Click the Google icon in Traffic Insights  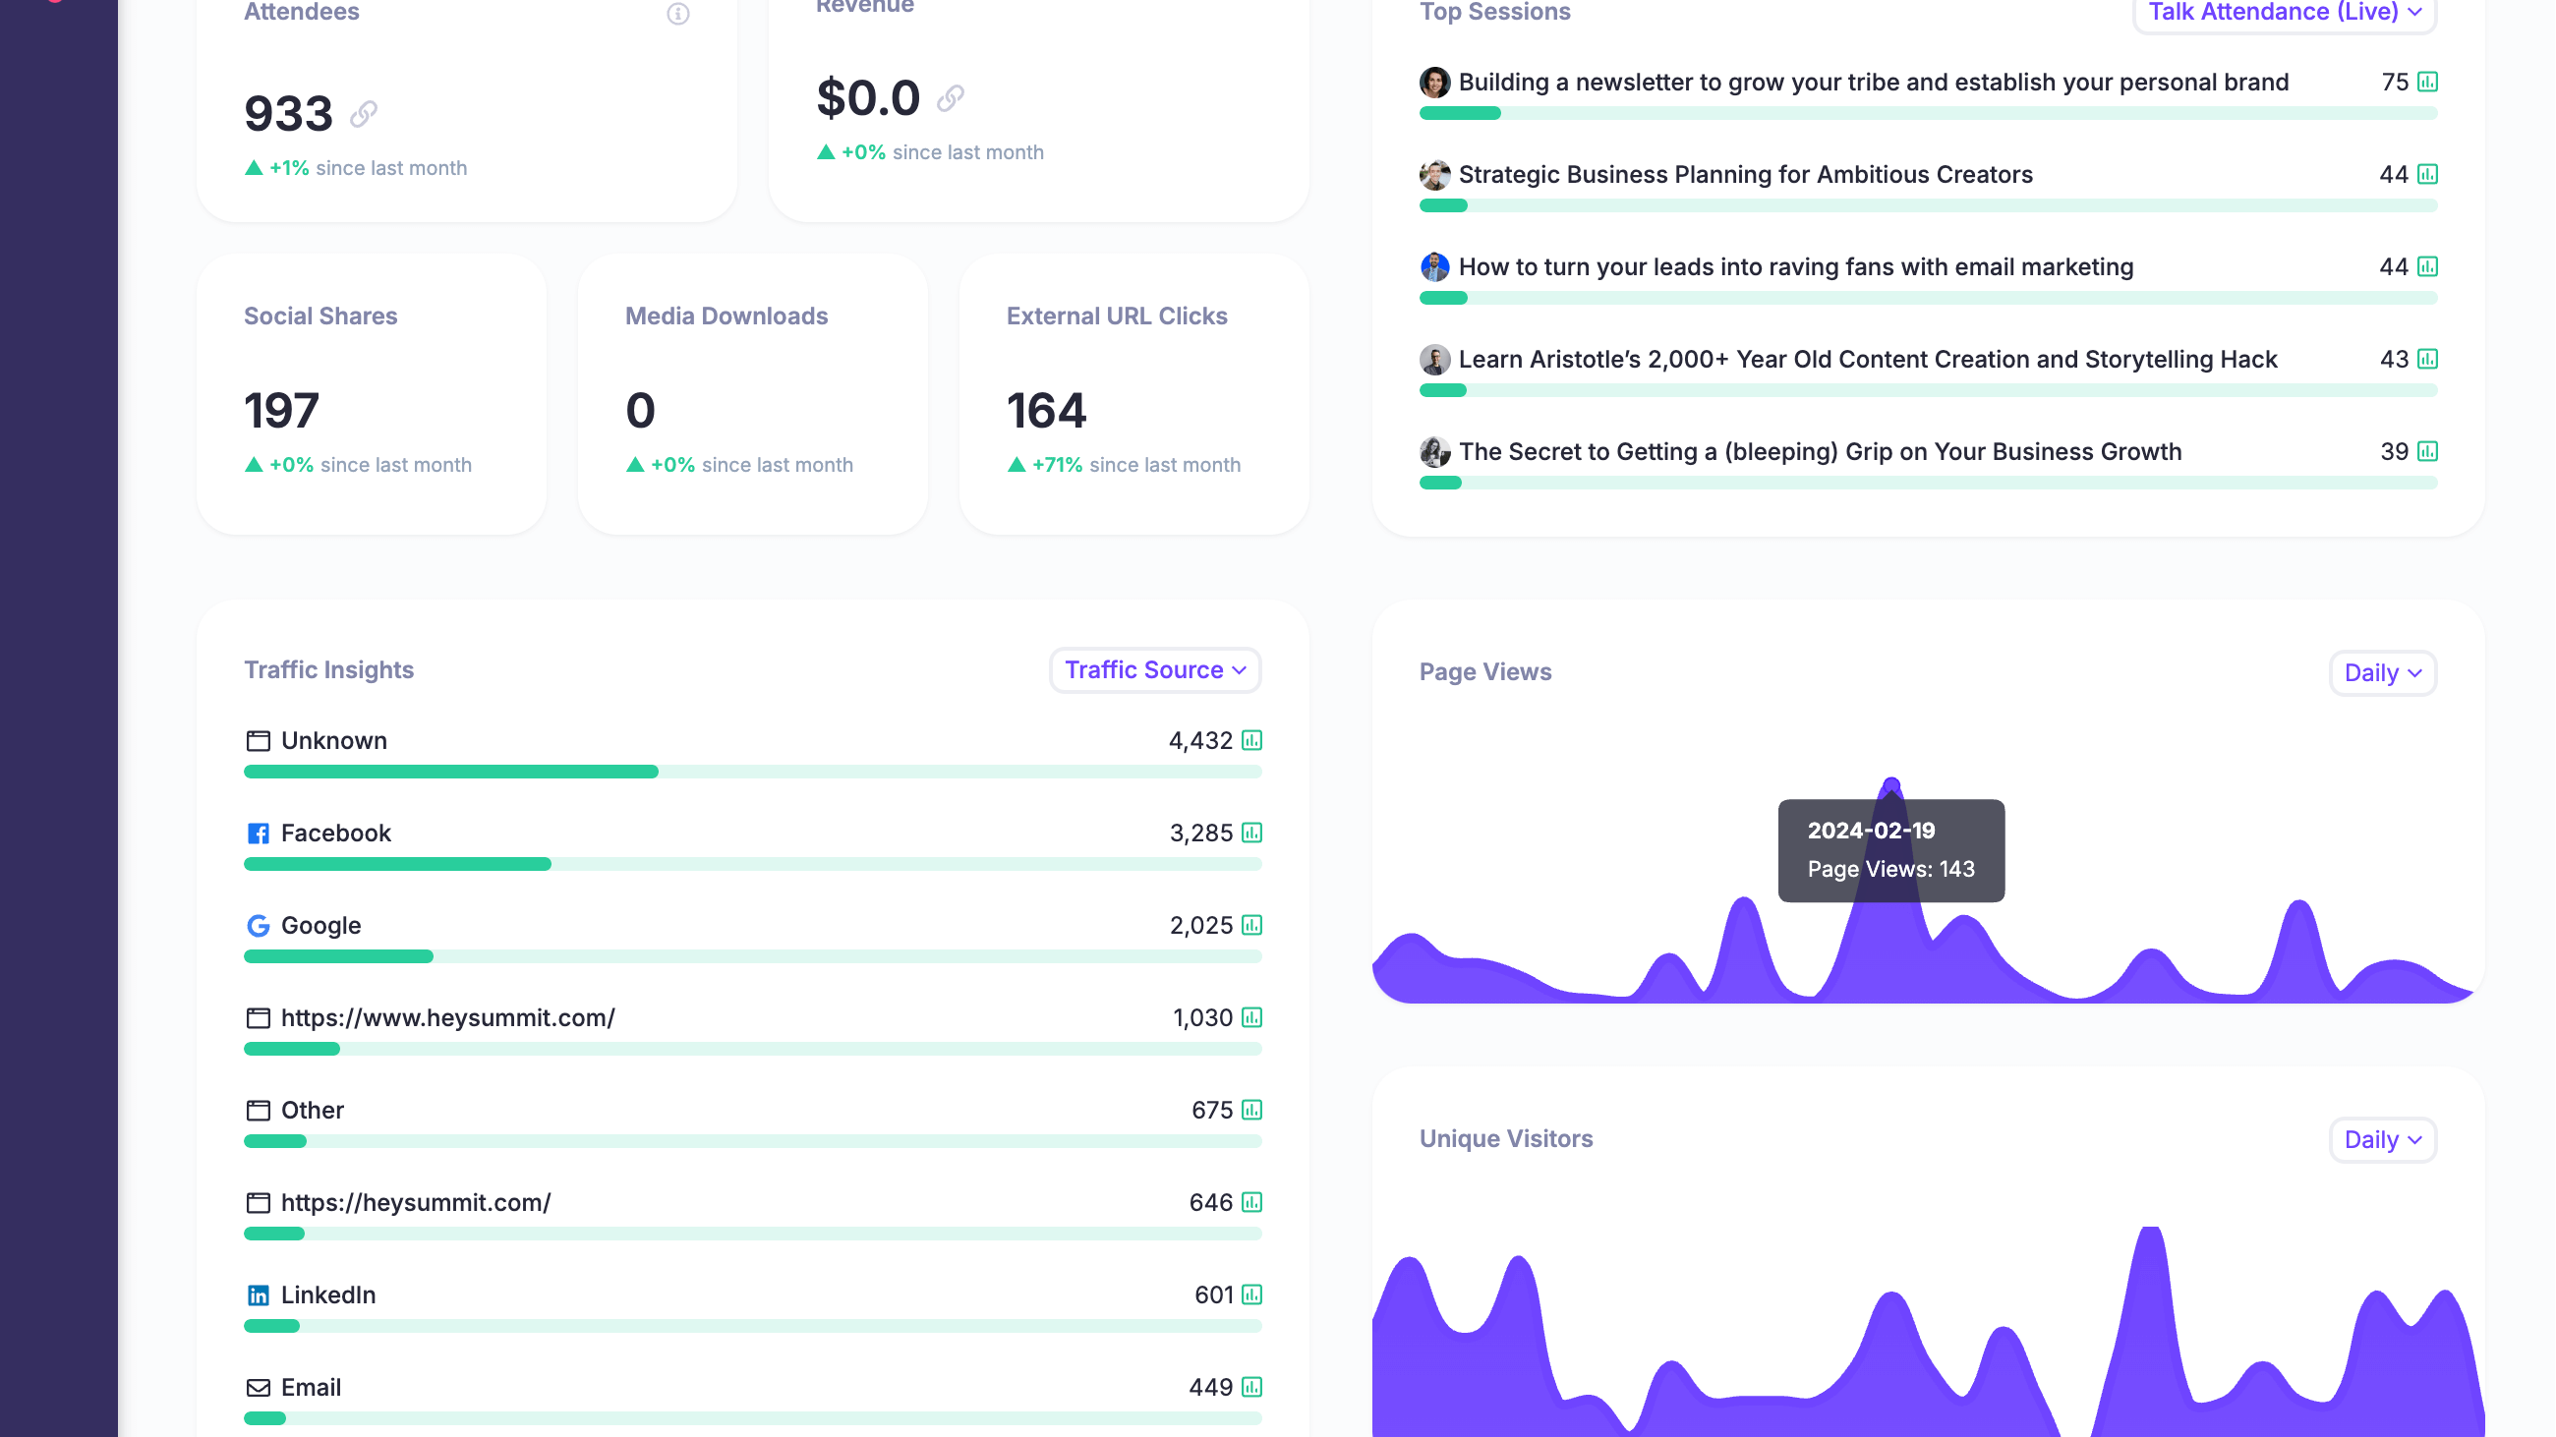click(x=258, y=925)
